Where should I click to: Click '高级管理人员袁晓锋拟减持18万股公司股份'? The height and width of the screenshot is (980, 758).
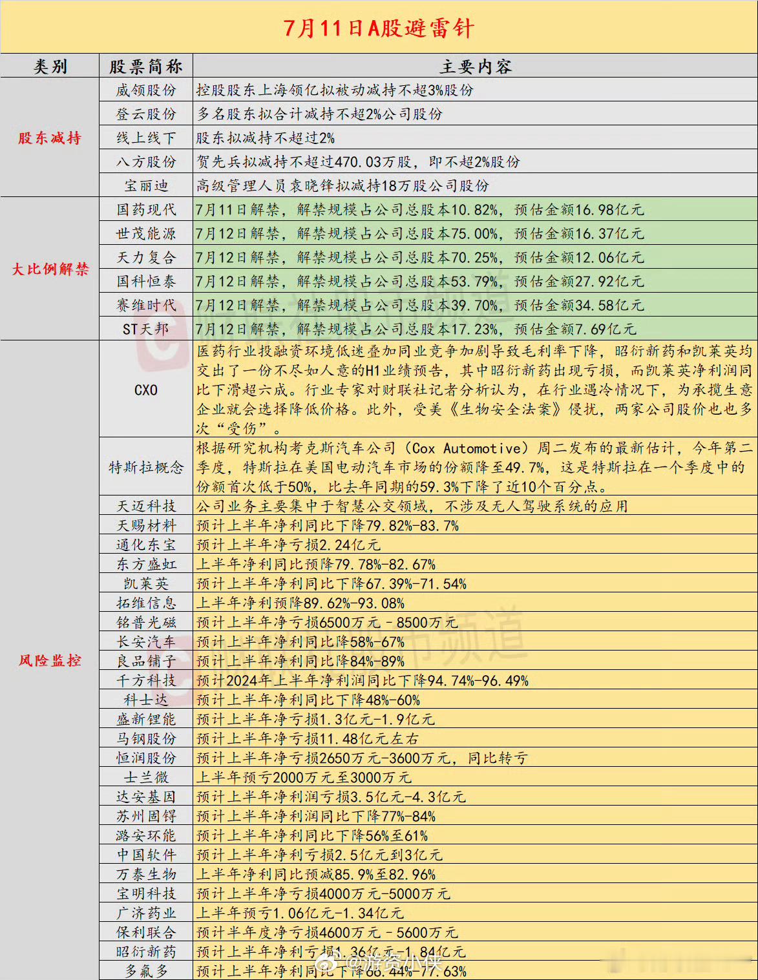coord(342,186)
